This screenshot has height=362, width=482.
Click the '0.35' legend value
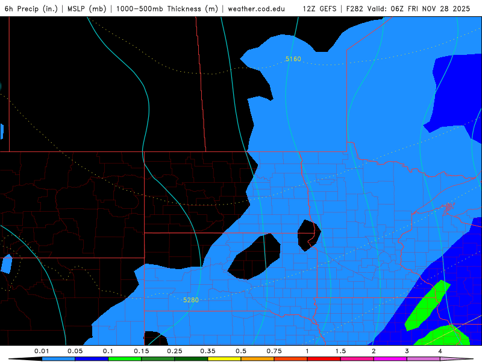click(x=208, y=351)
